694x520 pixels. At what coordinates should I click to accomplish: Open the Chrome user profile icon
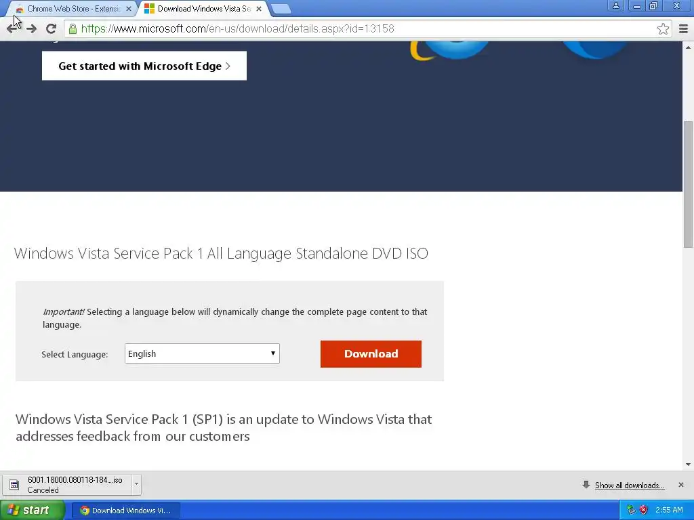coord(615,5)
